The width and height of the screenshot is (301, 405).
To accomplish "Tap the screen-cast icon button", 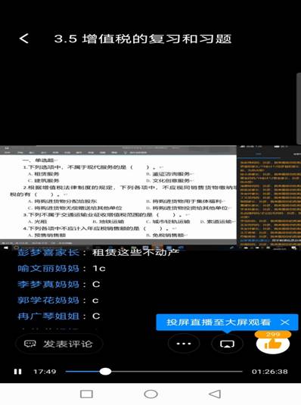I will tap(227, 344).
